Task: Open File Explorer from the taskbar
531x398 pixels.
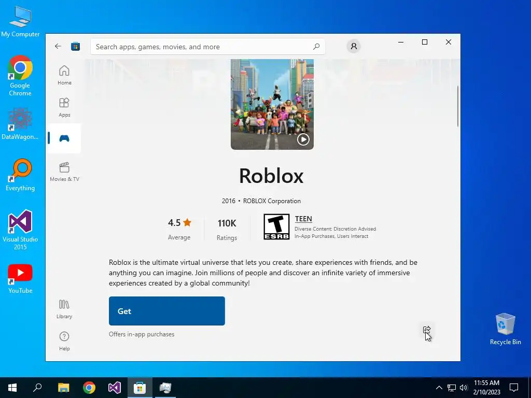Action: pyautogui.click(x=63, y=388)
